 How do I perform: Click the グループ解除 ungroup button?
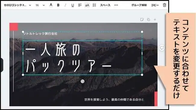pyautogui.click(x=139, y=5)
